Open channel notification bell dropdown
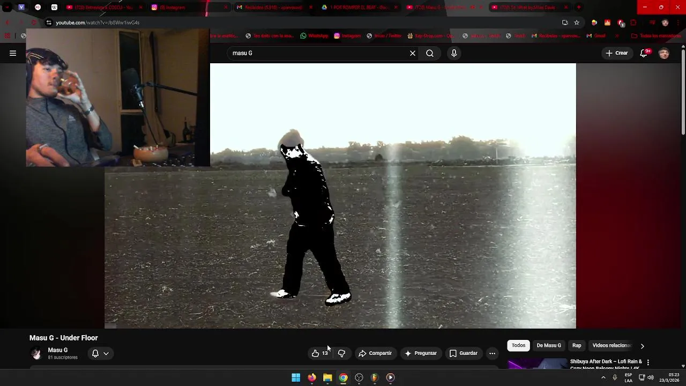This screenshot has height=386, width=686. point(100,353)
